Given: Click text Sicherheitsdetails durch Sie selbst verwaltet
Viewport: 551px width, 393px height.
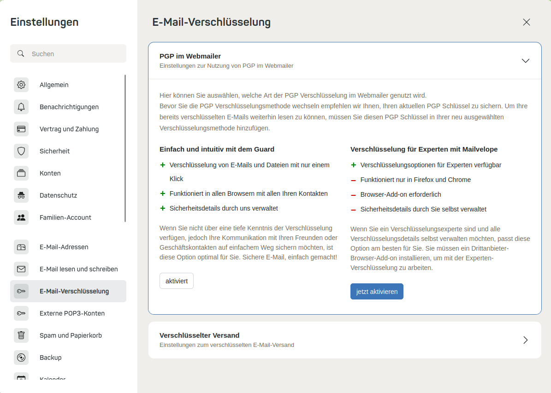Looking at the screenshot, I should (x=423, y=209).
